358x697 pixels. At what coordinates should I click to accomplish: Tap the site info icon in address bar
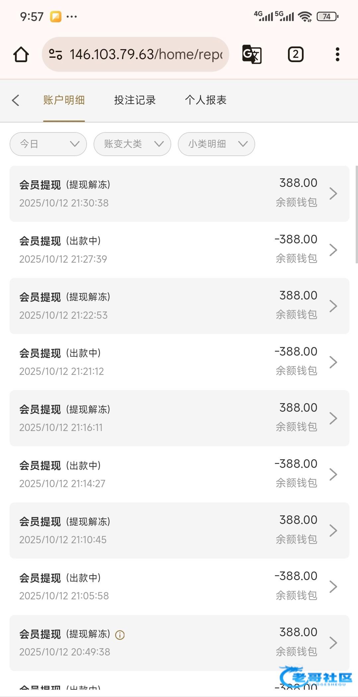[x=55, y=54]
